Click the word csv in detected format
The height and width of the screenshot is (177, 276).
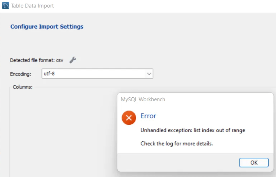tap(60, 60)
